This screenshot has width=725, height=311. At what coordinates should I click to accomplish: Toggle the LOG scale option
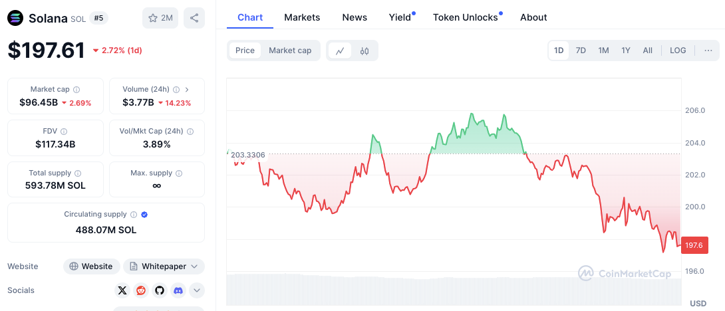[x=678, y=51]
